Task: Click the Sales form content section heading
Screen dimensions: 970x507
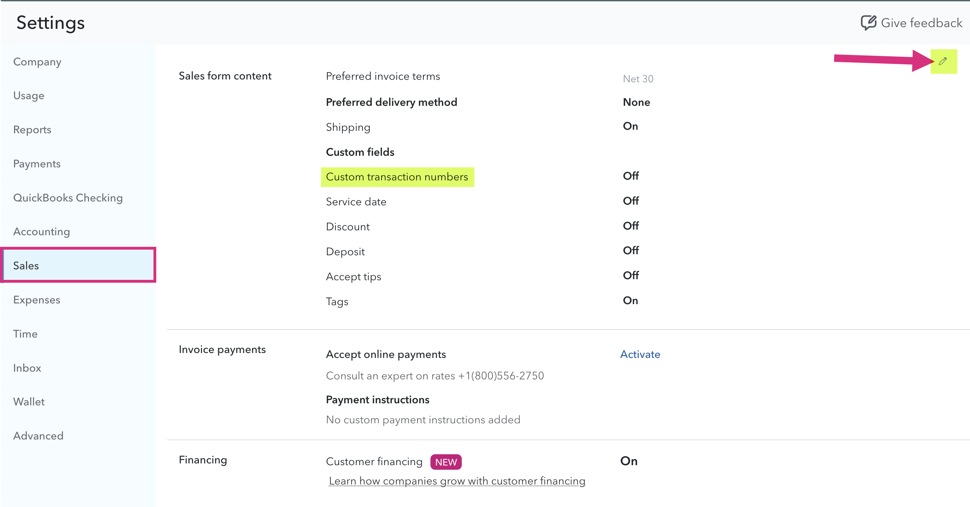Action: click(225, 76)
